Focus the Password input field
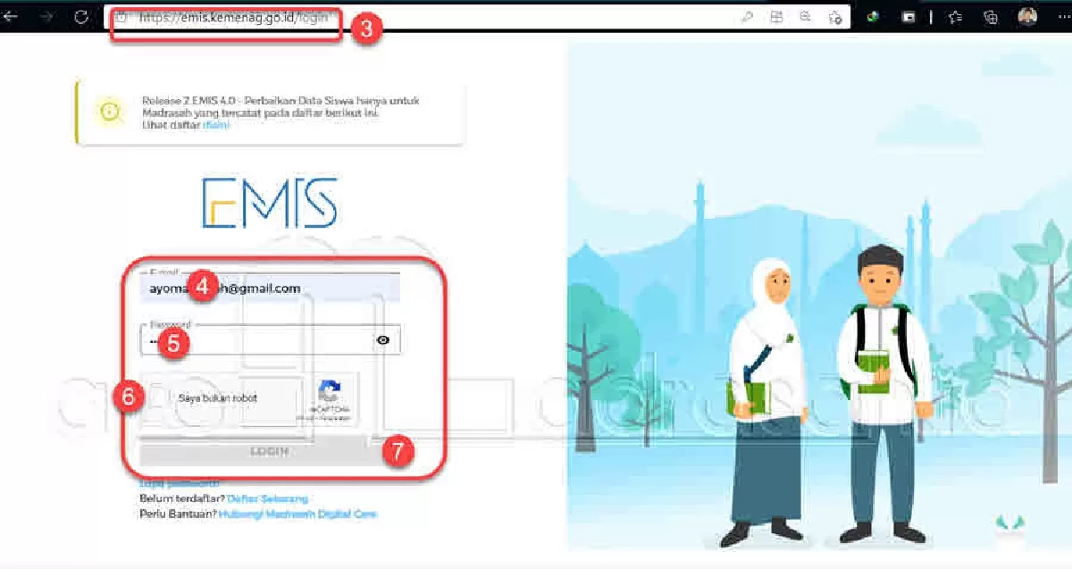The height and width of the screenshot is (569, 1072). tap(270, 339)
